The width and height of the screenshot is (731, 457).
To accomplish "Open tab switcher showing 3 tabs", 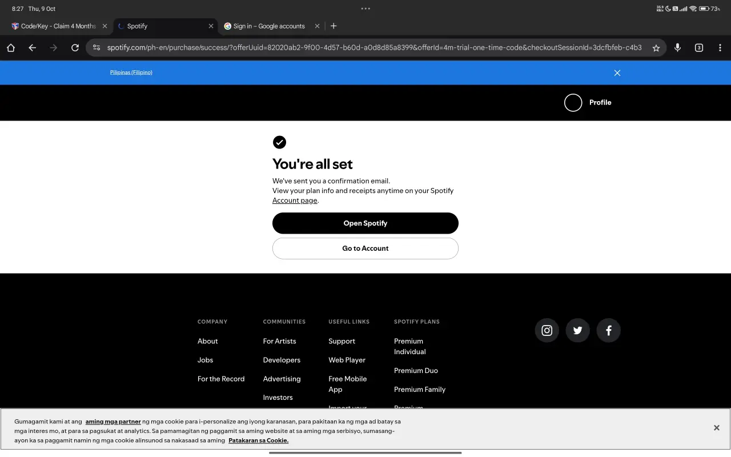I will (x=698, y=48).
